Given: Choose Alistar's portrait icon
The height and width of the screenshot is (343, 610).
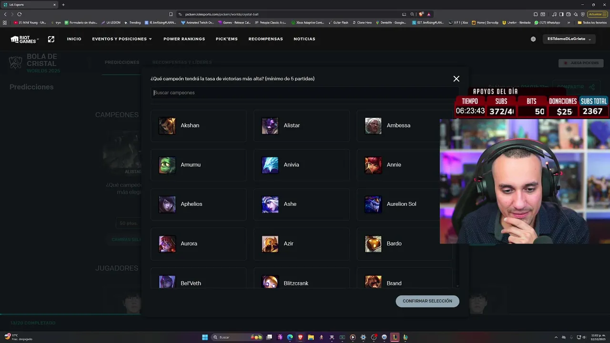Looking at the screenshot, I should 270,126.
